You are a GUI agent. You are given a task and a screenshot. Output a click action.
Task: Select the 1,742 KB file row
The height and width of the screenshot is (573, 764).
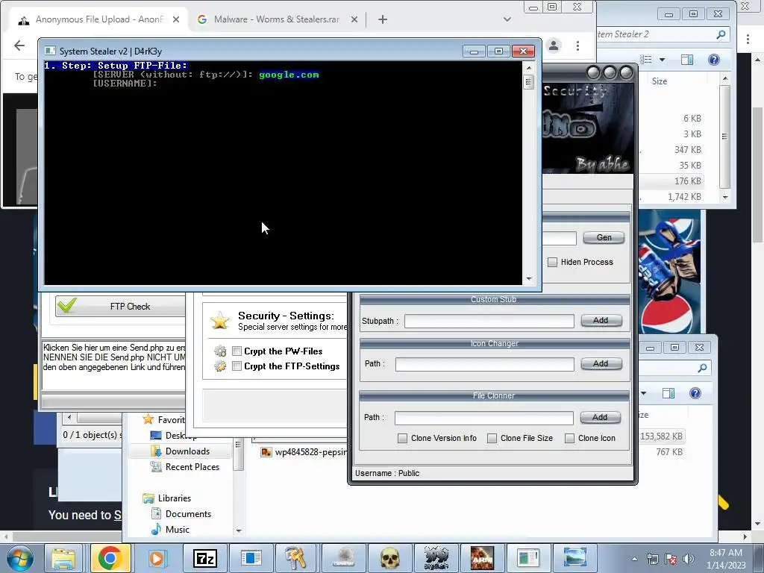point(671,197)
